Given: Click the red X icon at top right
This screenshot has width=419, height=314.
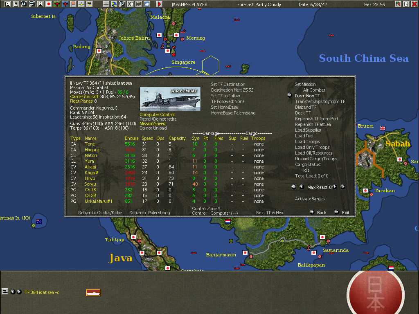Looking at the screenshot, I should (x=414, y=4).
